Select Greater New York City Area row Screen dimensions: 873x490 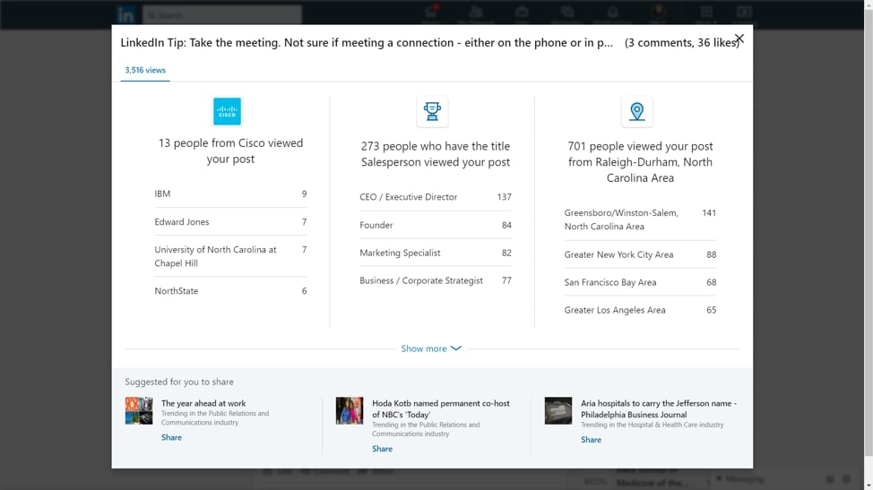point(640,254)
